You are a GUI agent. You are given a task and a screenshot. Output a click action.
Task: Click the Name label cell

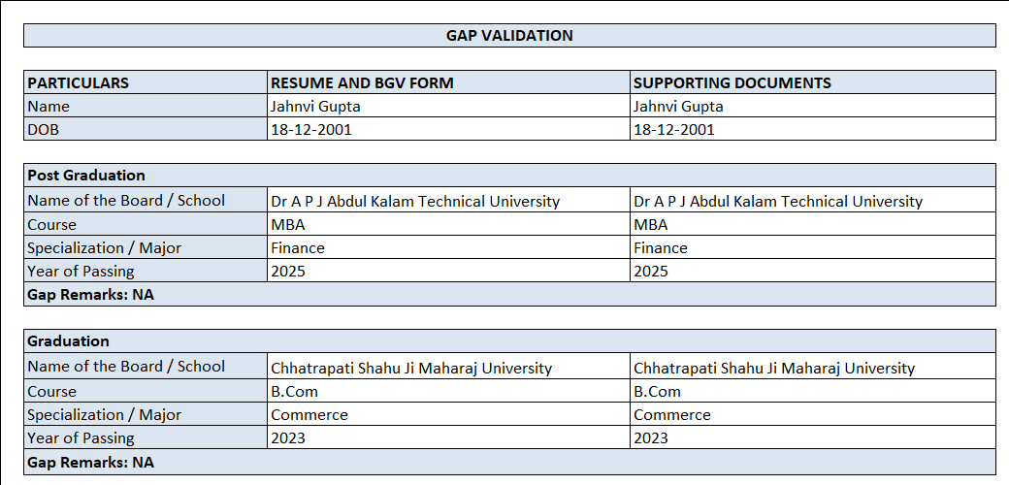[x=146, y=106]
